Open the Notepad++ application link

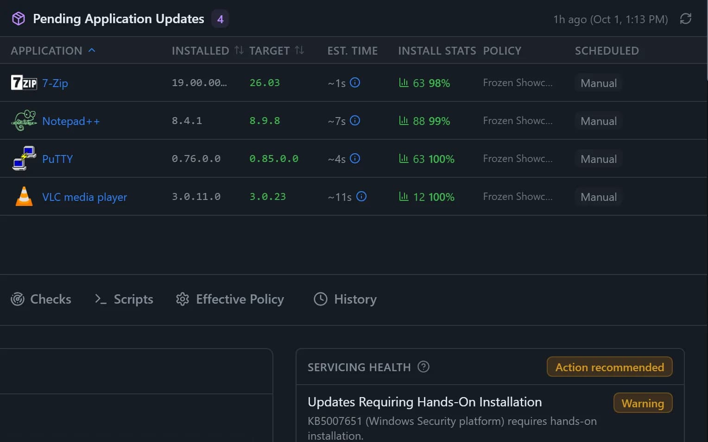click(71, 121)
